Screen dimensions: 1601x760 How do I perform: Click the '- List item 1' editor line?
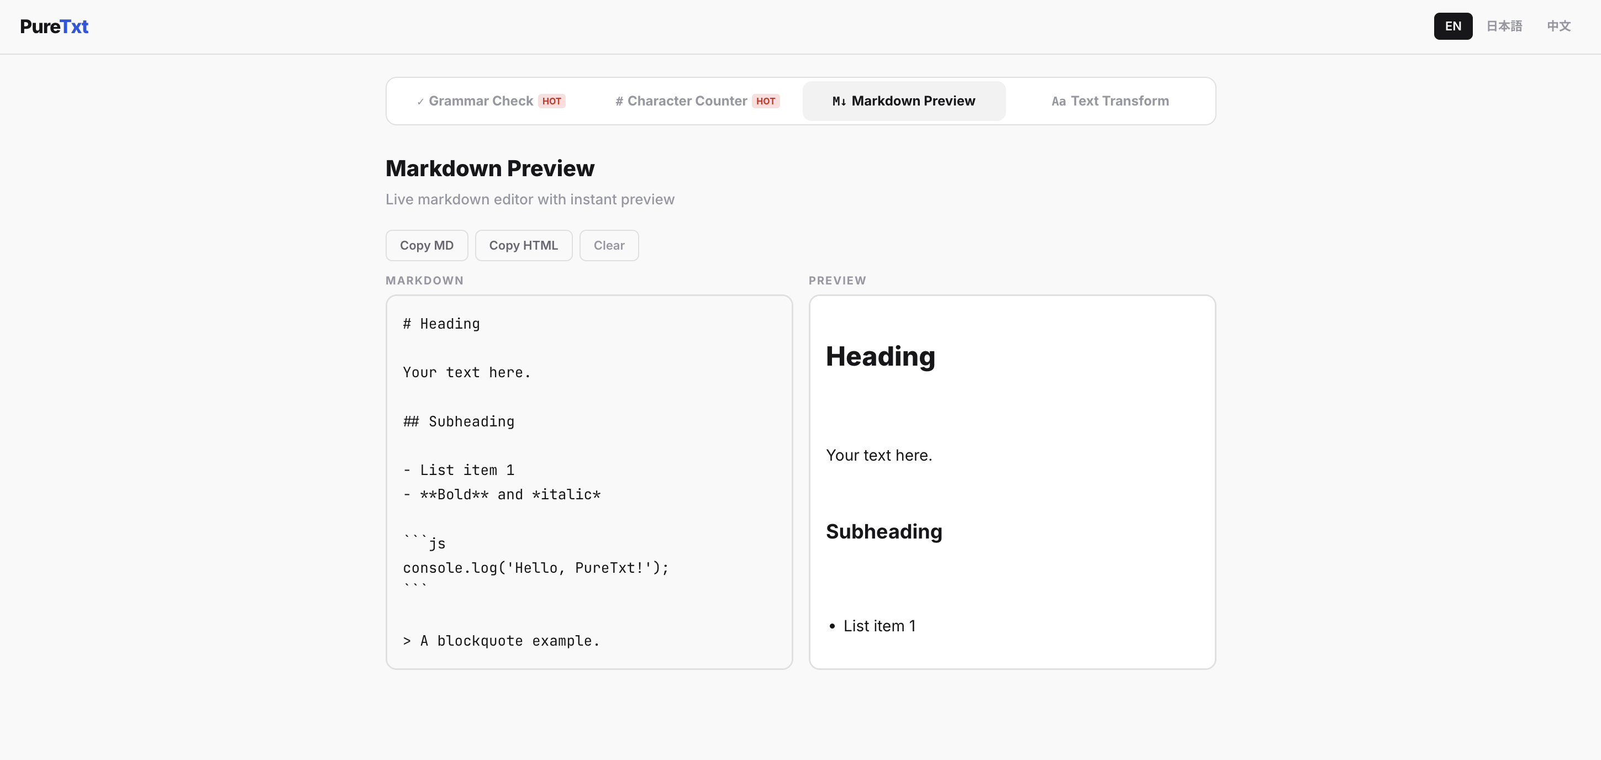[x=459, y=470]
